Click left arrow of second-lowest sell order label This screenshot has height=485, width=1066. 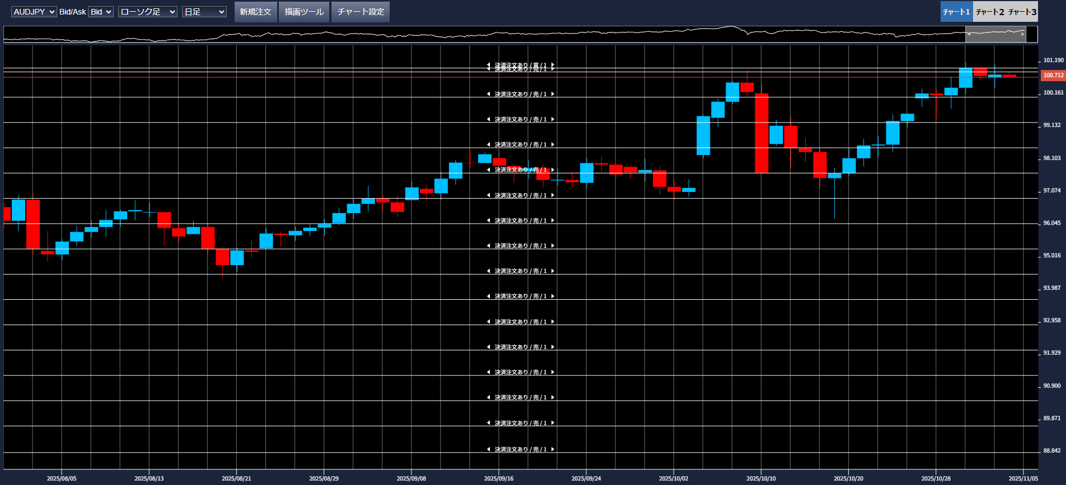pos(488,423)
